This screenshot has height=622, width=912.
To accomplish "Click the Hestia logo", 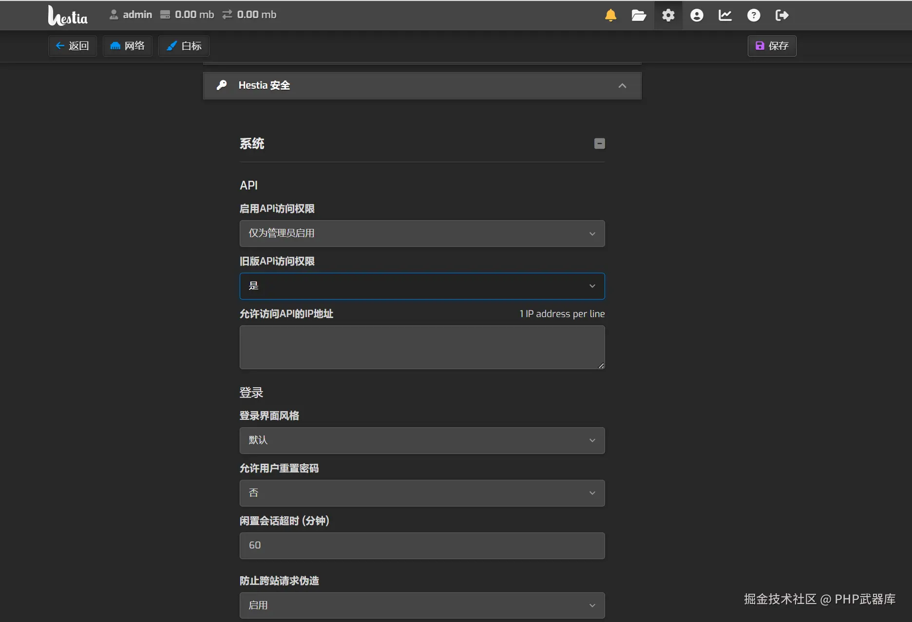I will pyautogui.click(x=68, y=16).
